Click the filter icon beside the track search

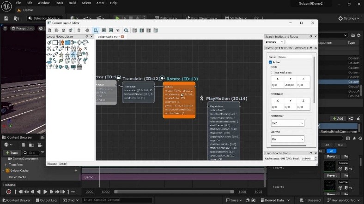tap(42, 152)
